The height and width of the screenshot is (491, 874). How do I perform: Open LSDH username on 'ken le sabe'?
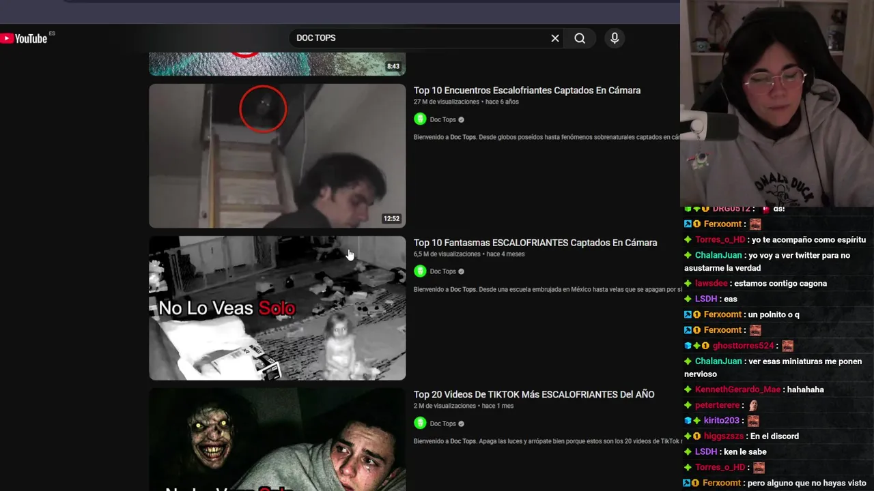tap(706, 451)
